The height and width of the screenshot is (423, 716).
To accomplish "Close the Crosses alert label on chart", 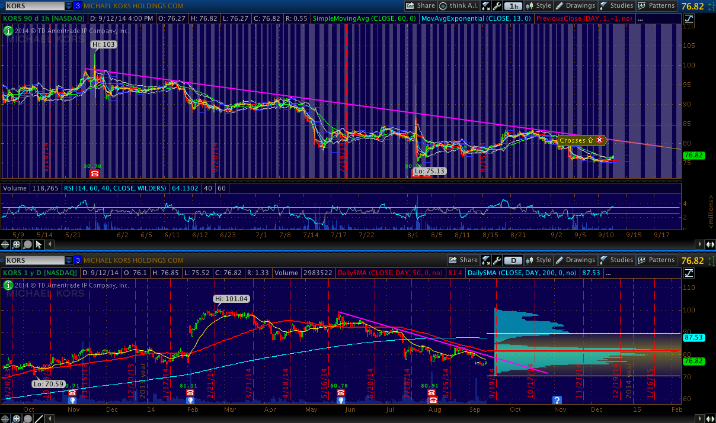I will (599, 140).
